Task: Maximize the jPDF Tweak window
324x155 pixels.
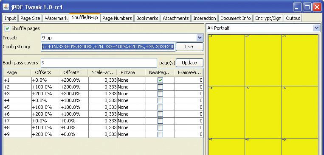Action: (x=307, y=8)
